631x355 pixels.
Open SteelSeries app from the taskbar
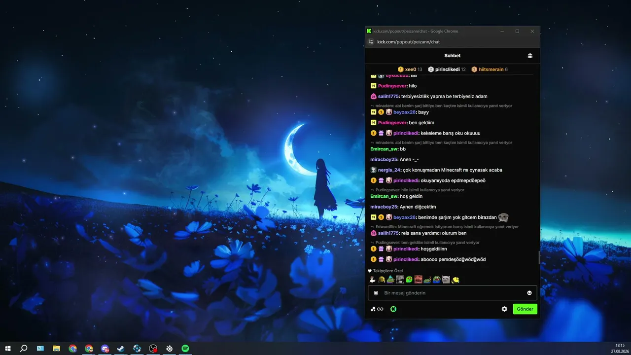[x=169, y=349]
